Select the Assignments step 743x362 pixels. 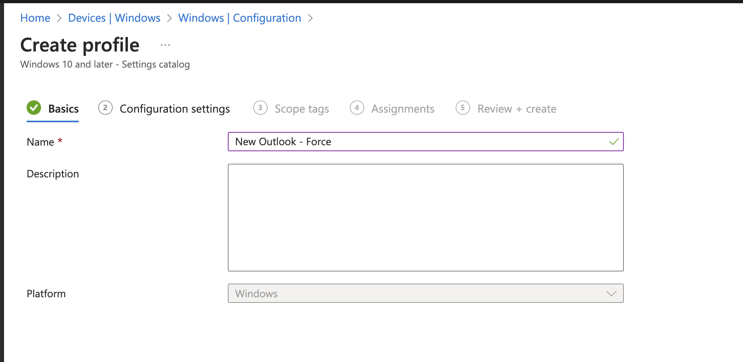click(x=402, y=109)
